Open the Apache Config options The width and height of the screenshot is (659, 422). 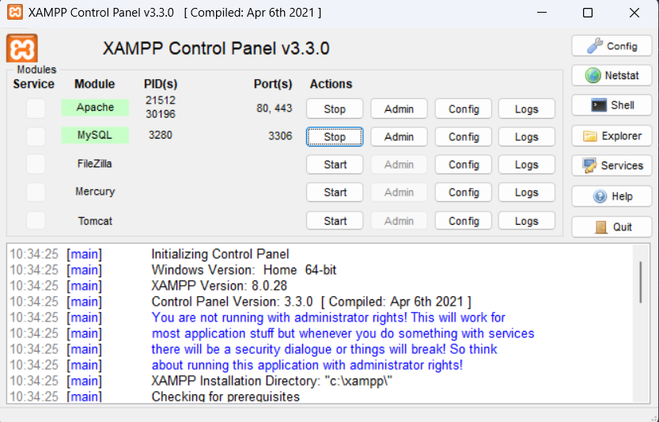coord(464,109)
